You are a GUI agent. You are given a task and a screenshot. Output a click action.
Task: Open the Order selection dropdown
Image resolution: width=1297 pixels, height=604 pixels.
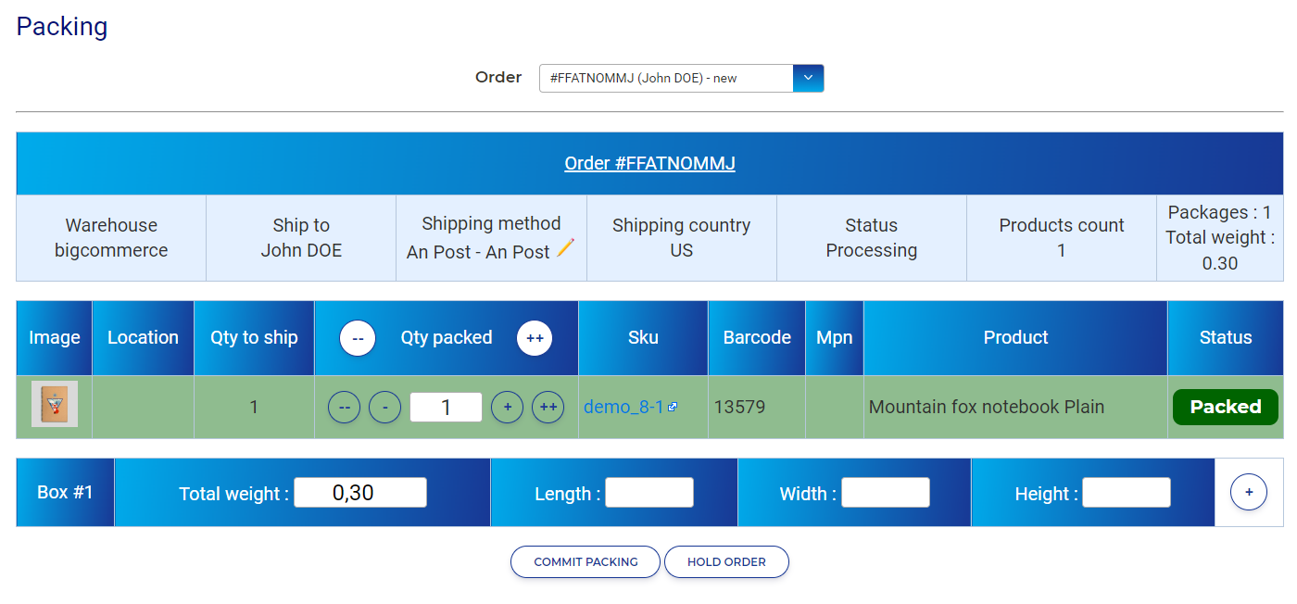(x=666, y=79)
